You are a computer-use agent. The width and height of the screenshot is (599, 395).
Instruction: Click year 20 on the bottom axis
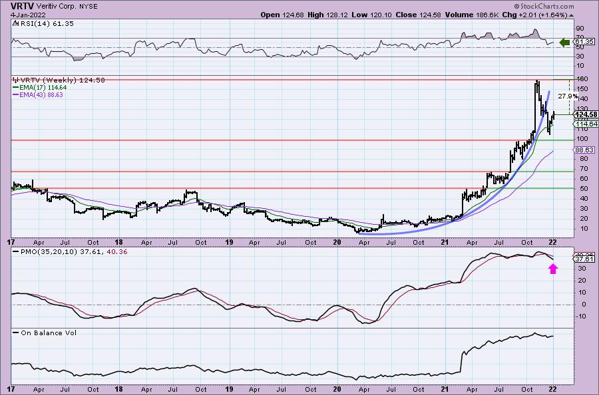coord(337,390)
